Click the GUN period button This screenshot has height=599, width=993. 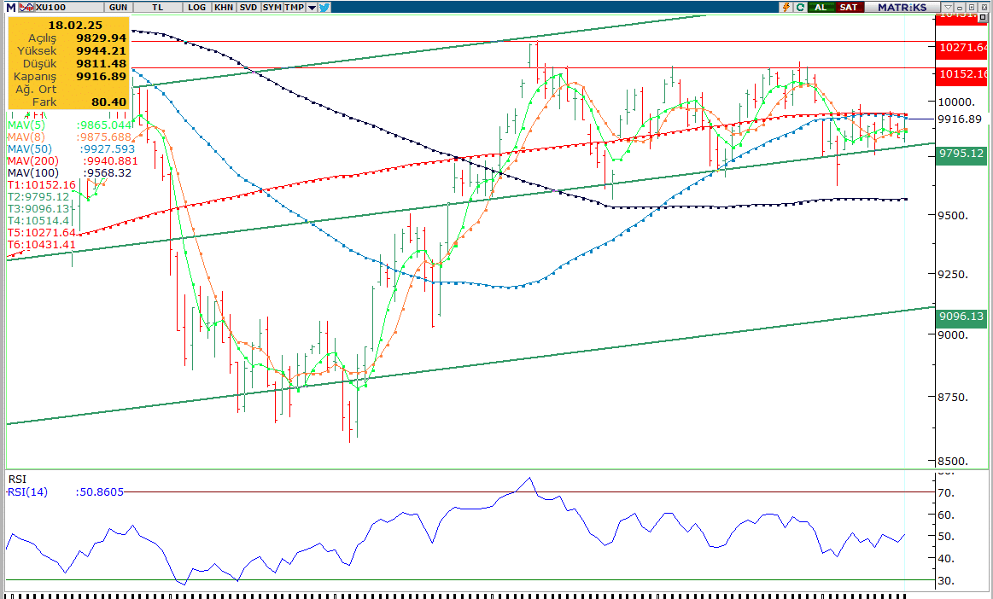coord(118,7)
